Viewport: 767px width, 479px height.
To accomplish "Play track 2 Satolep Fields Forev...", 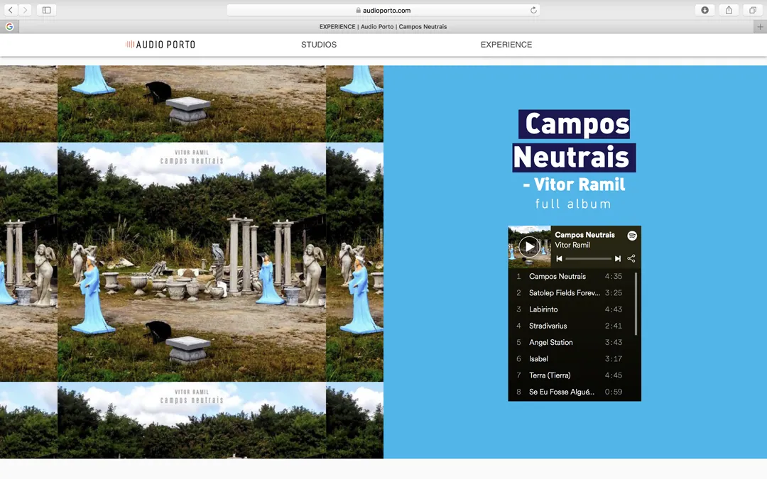I will click(575, 293).
